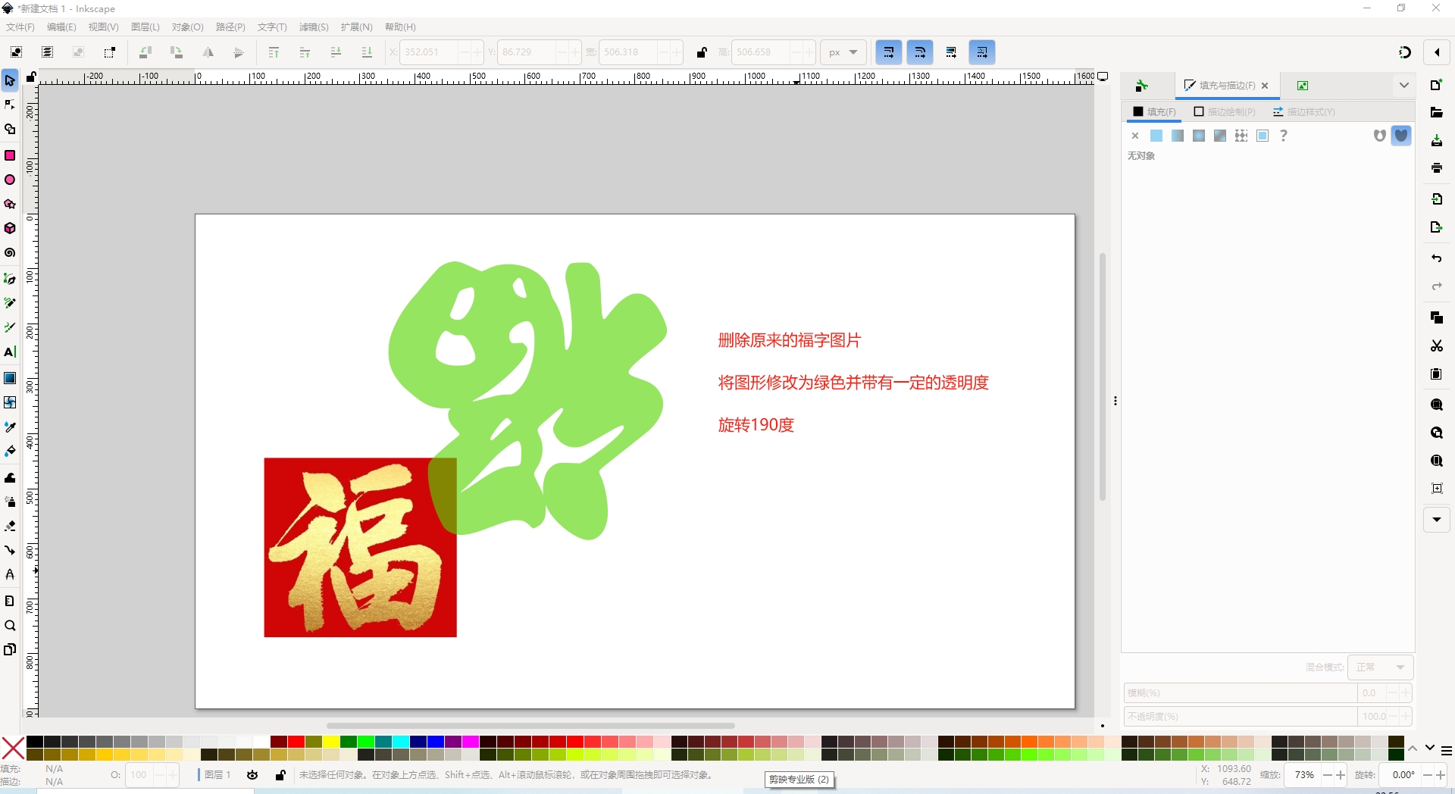Switch to the 描边绘制(P) tab

point(1225,112)
